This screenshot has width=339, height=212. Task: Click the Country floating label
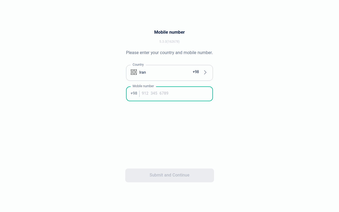pos(138,65)
